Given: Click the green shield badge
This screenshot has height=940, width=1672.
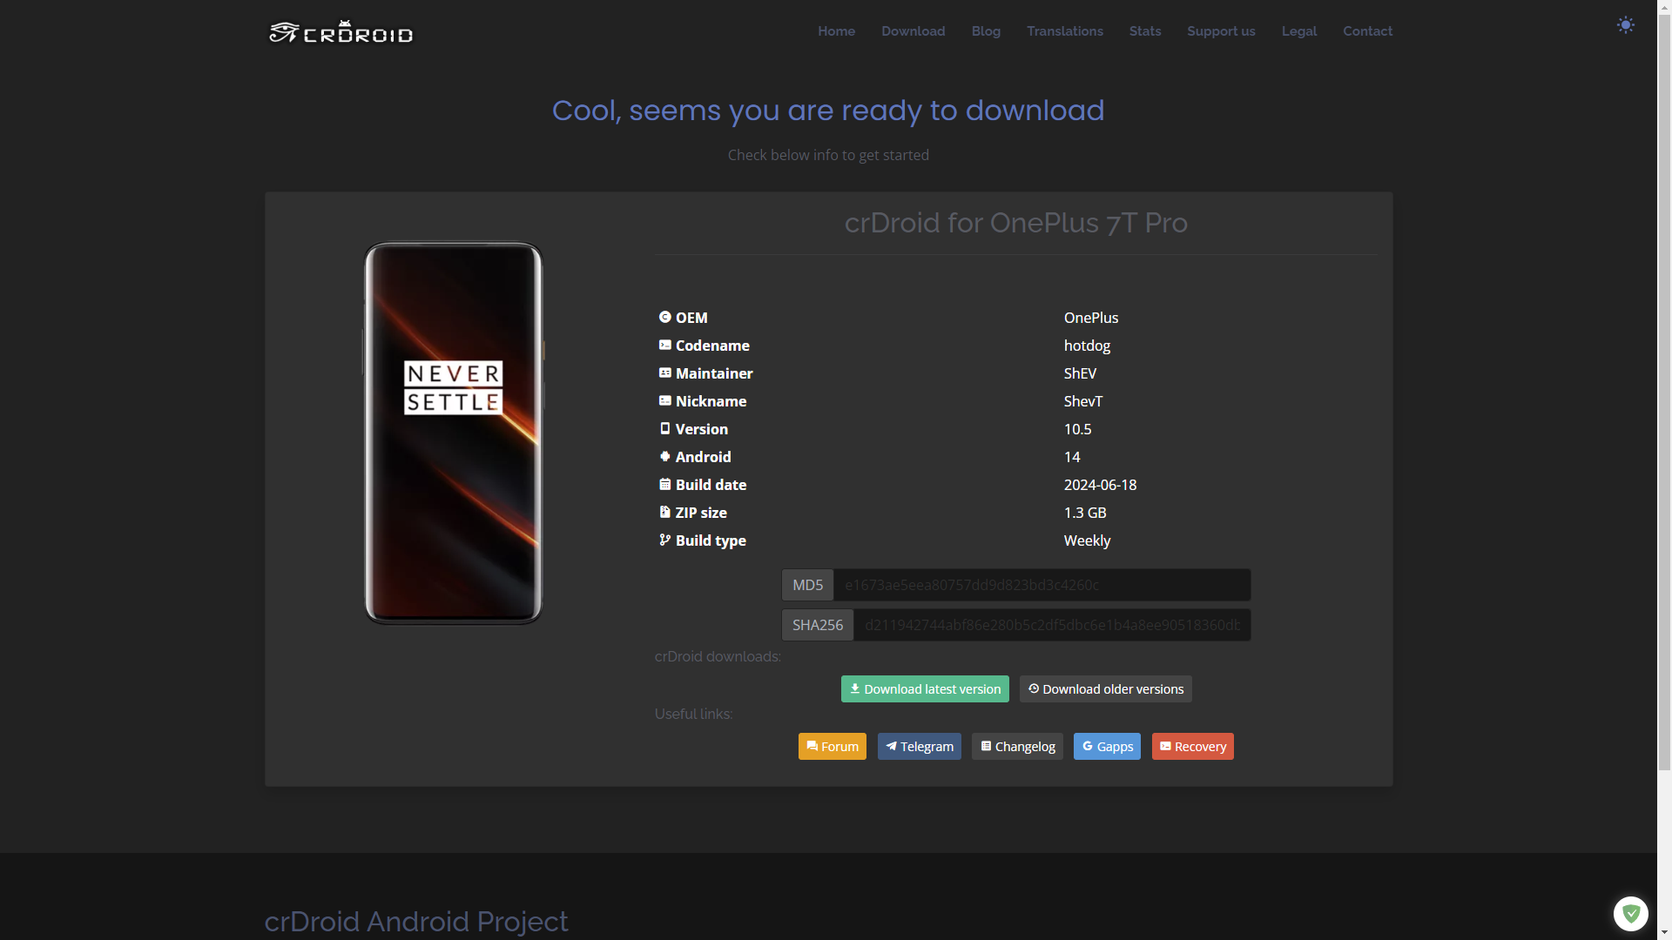Looking at the screenshot, I should click(x=1630, y=913).
